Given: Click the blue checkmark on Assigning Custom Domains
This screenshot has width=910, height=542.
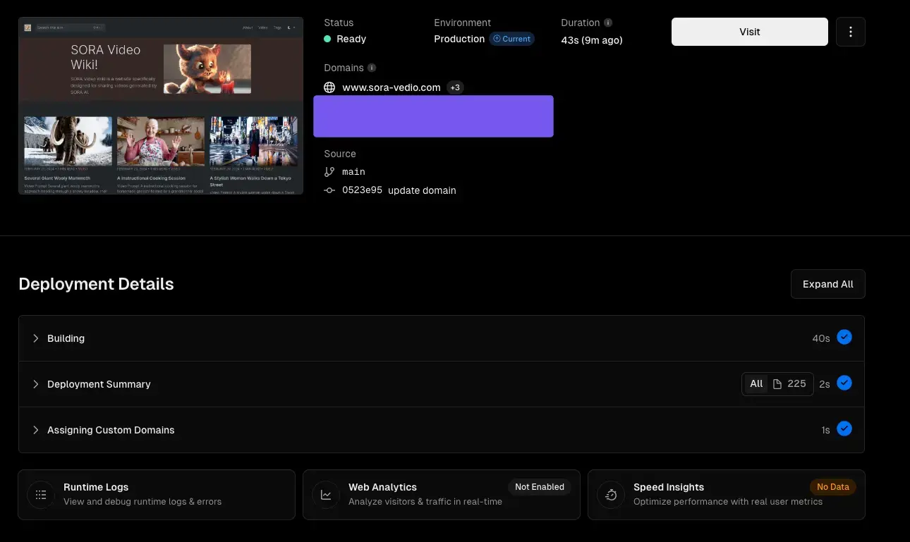Looking at the screenshot, I should (x=844, y=429).
